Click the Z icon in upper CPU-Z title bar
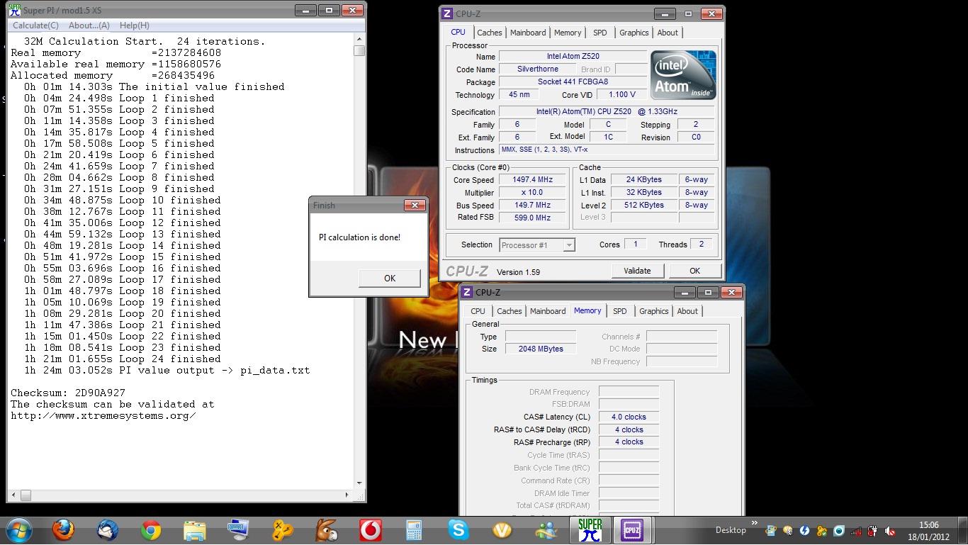Screen dimensions: 968x545 [446, 13]
